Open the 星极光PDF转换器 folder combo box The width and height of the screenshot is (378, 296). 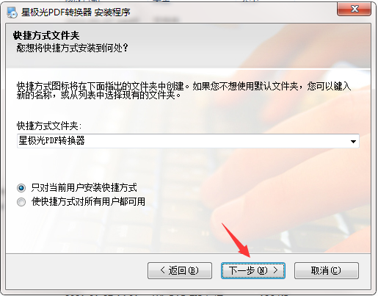pos(188,141)
